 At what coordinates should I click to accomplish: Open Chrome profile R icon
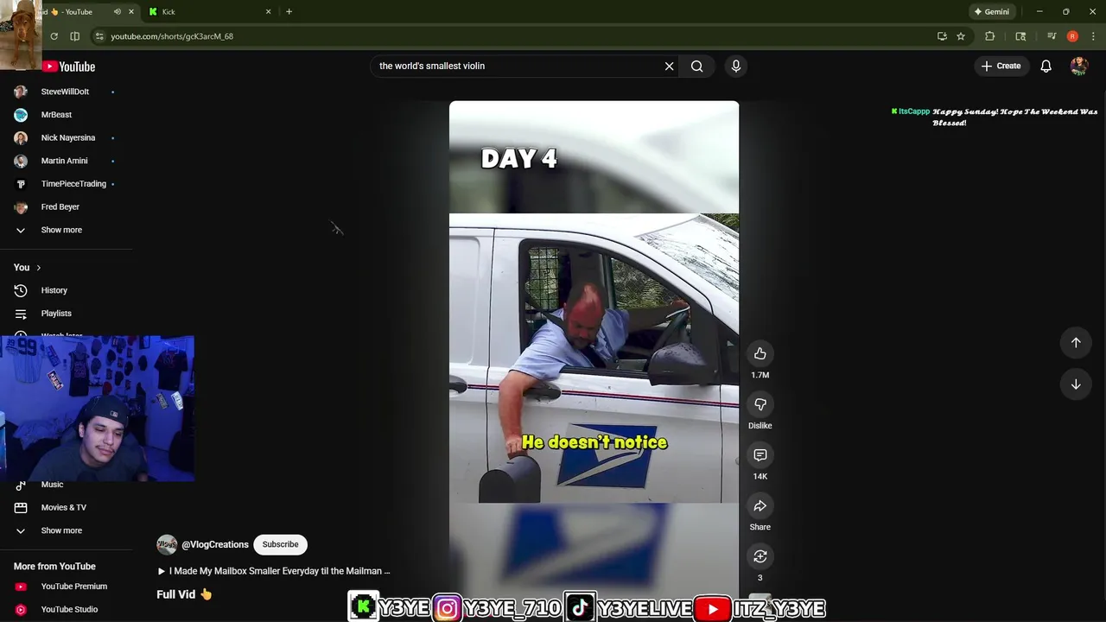pos(1072,36)
